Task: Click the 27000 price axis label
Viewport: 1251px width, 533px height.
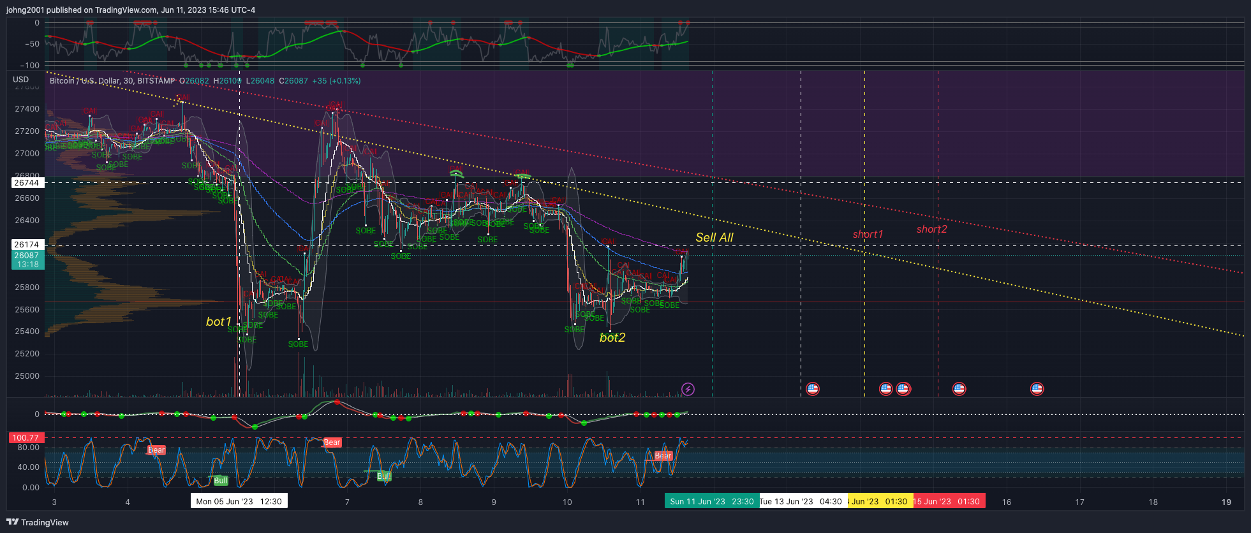Action: pos(27,154)
